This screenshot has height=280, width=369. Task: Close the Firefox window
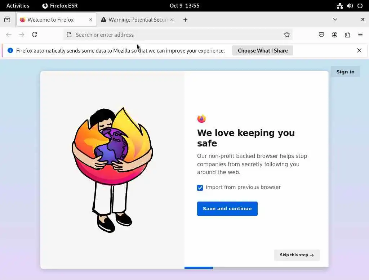(x=363, y=19)
